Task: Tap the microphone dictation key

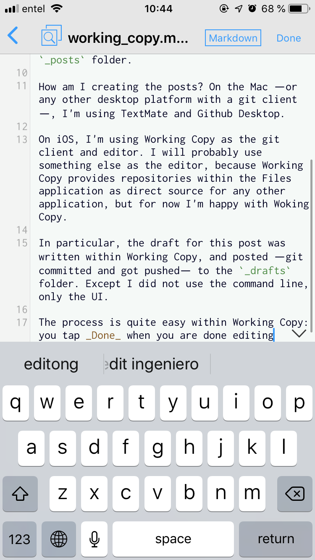Action: click(x=94, y=539)
